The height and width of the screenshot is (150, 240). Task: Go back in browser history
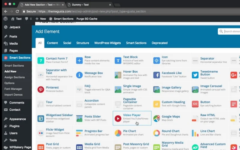click(x=6, y=11)
